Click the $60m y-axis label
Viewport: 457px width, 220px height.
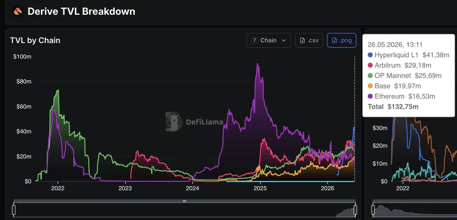[24, 107]
